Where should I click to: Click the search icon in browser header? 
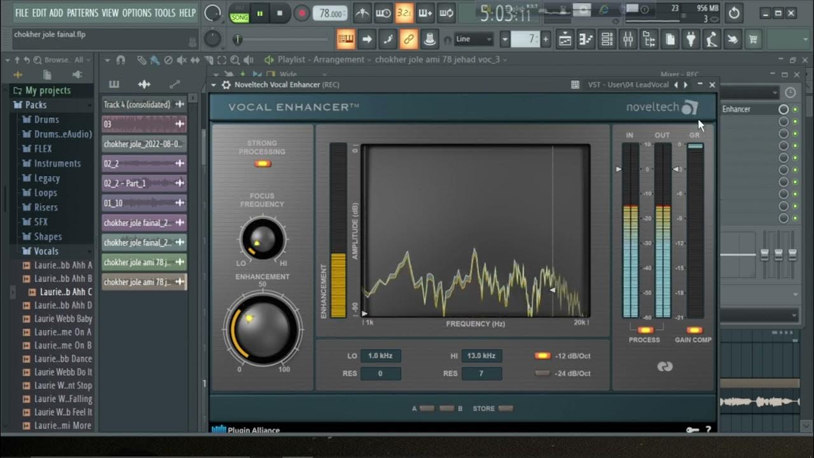[x=39, y=60]
